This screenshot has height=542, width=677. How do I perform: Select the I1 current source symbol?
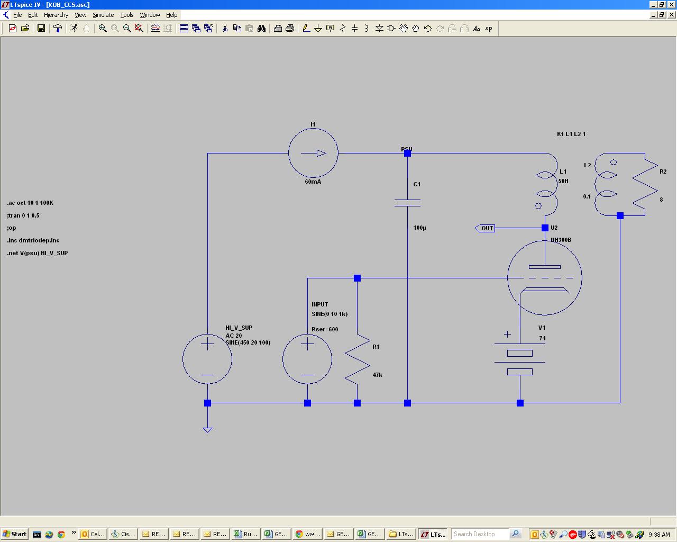pos(313,153)
